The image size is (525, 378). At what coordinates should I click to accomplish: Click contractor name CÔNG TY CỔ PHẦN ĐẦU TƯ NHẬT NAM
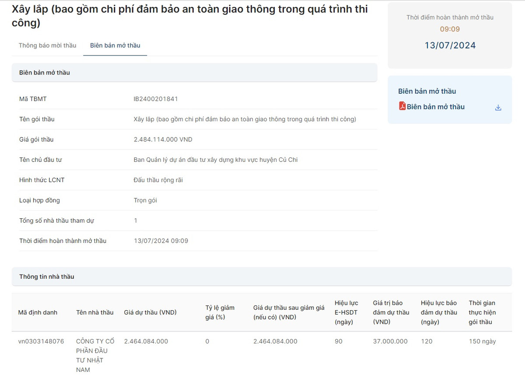pyautogui.click(x=91, y=355)
